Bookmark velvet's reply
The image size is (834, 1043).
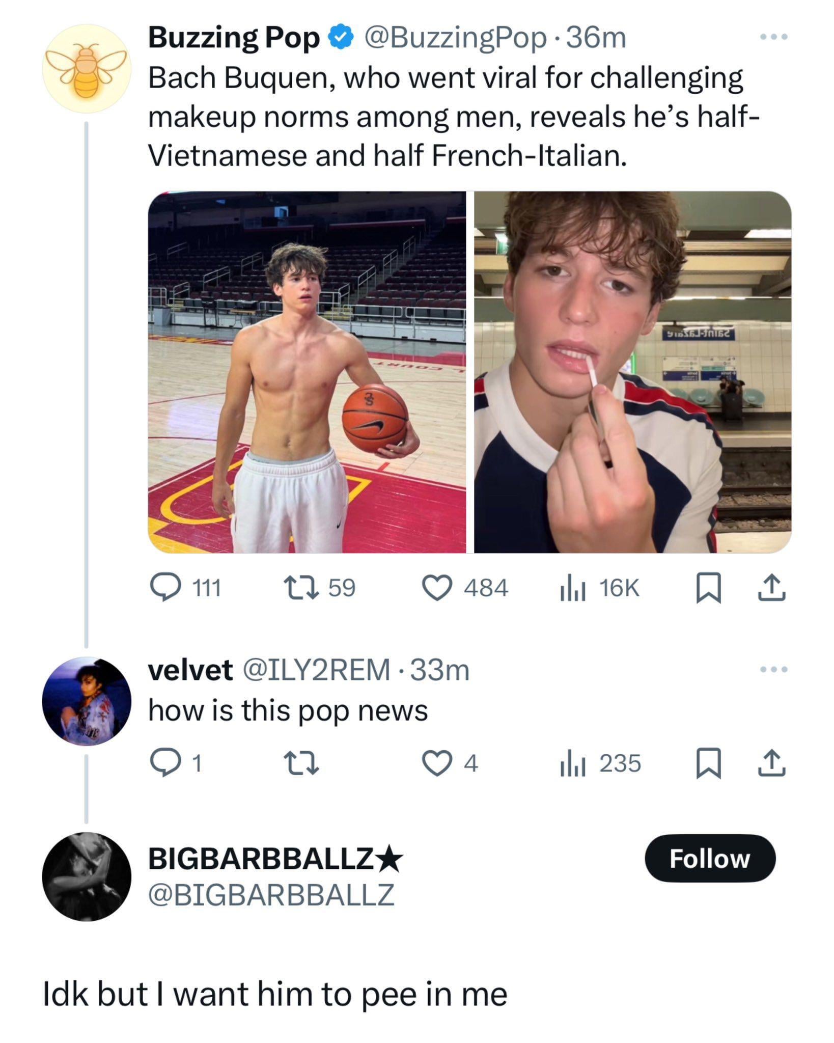(708, 763)
